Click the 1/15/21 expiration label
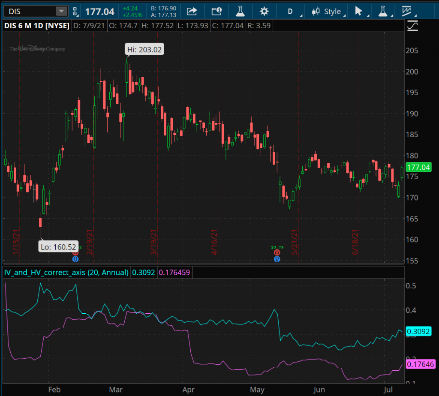Screen dimensions: 439x396 pos(16,243)
